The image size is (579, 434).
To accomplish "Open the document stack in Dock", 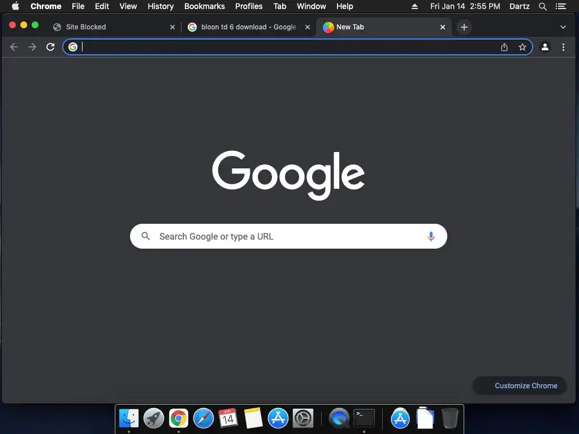I will [x=425, y=418].
